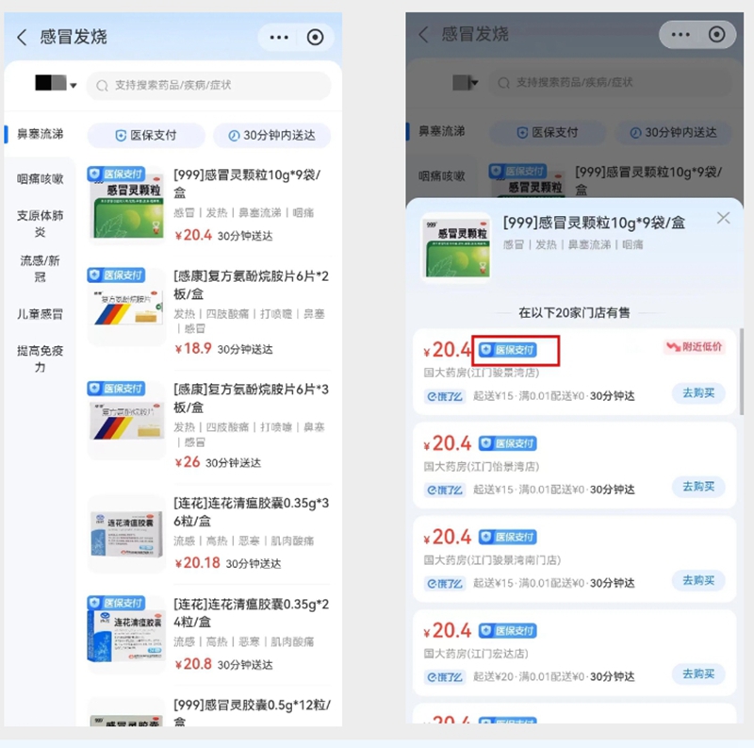Open [999]感冒灵颗粒10g*9袋 listing title in left list
Screen dimensions: 754x748
[x=247, y=183]
